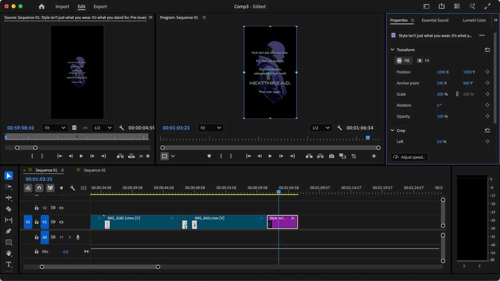This screenshot has width=500, height=281.
Task: Open Source monitor settings wrench
Action: point(121,128)
